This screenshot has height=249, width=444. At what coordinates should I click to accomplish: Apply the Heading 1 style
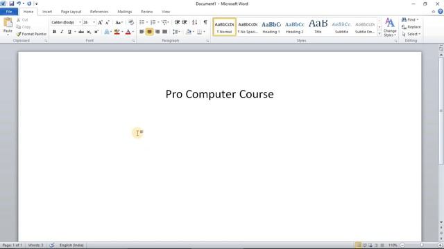[x=271, y=27]
